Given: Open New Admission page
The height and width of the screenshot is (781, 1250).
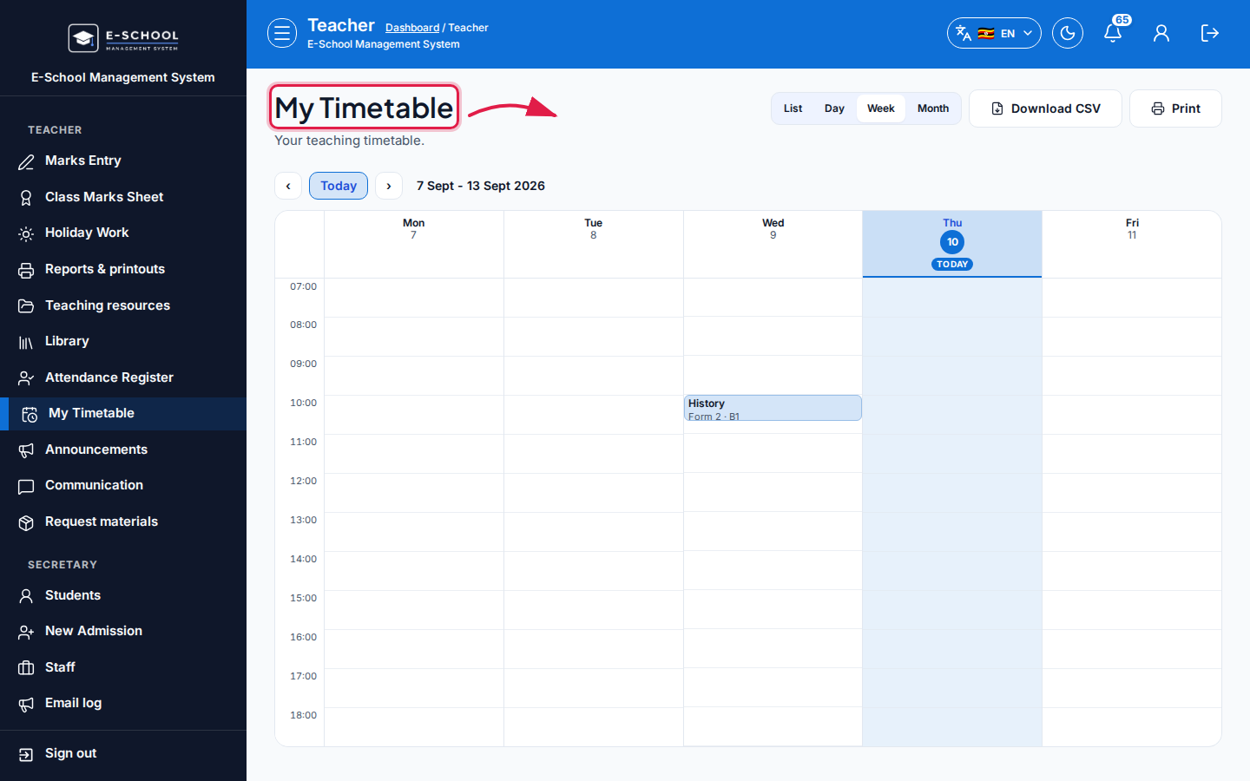Looking at the screenshot, I should coord(123,631).
